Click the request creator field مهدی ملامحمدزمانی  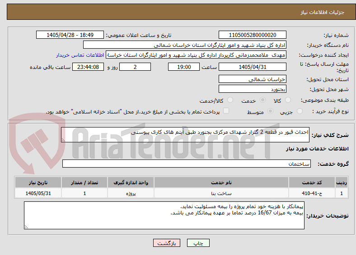[196, 55]
